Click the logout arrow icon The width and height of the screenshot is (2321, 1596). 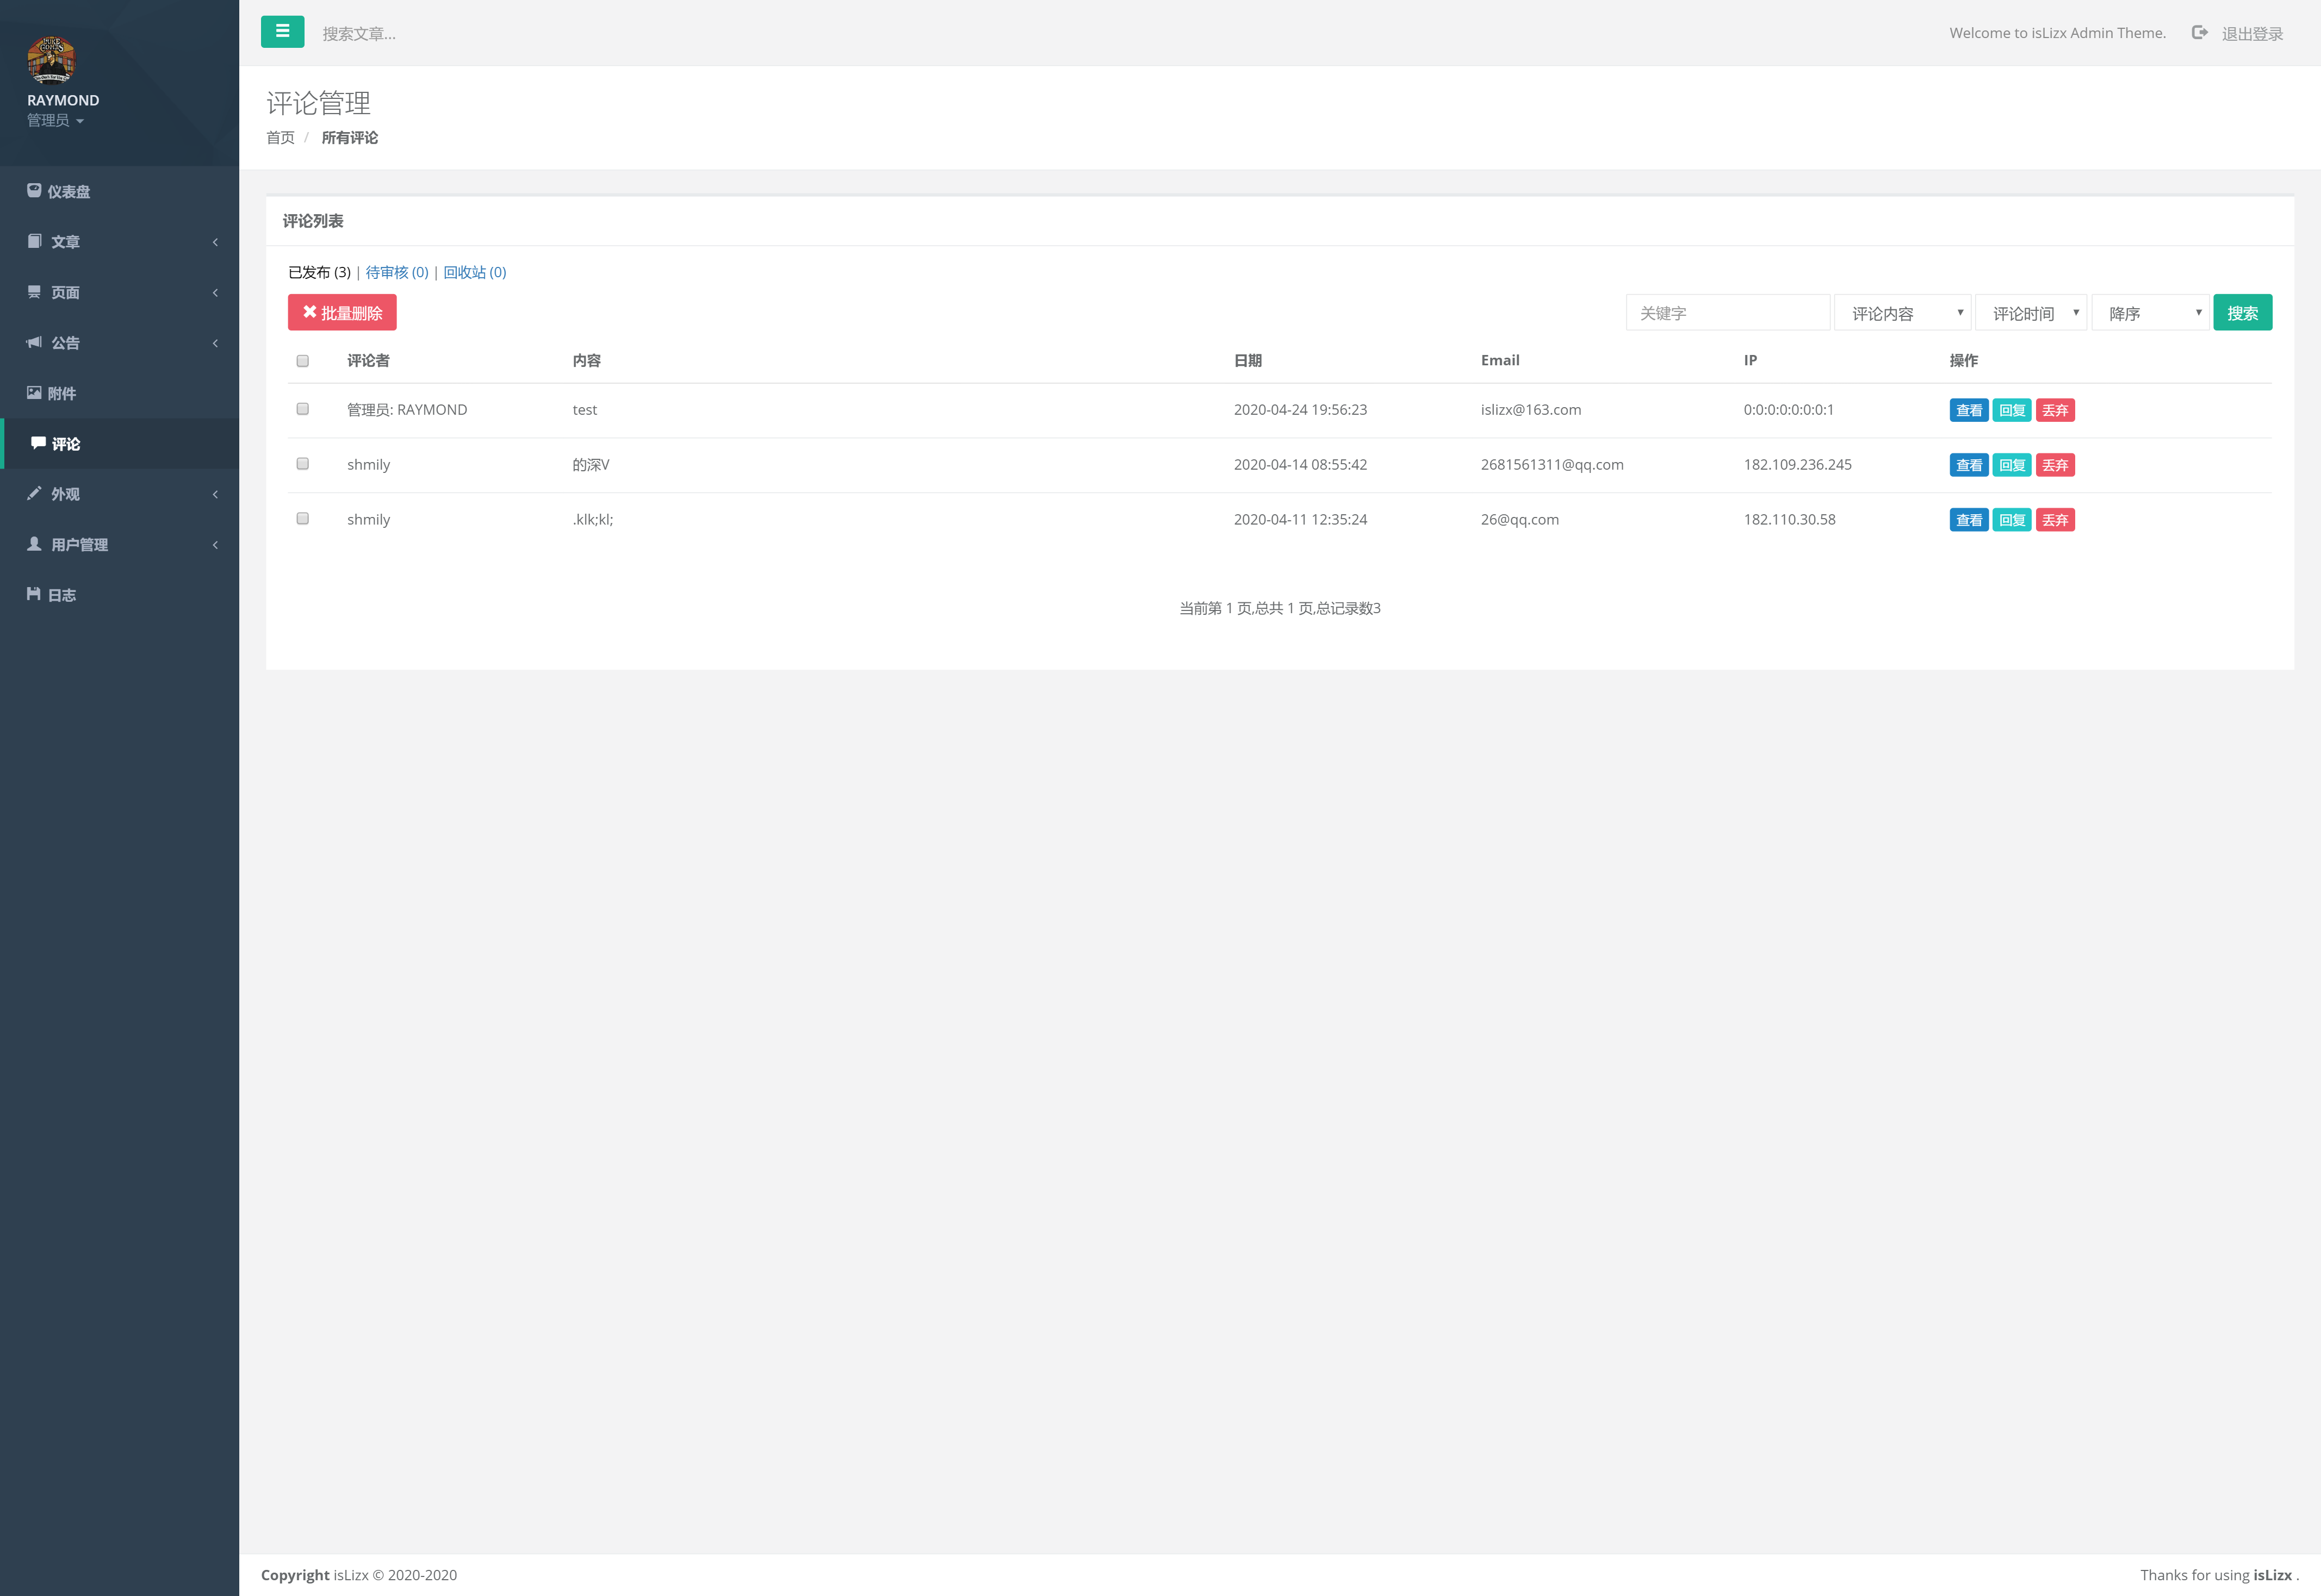pyautogui.click(x=2199, y=33)
